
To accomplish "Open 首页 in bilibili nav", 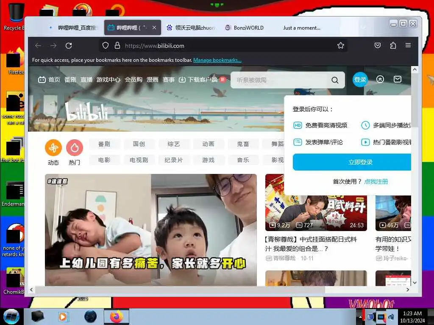I will tap(54, 80).
